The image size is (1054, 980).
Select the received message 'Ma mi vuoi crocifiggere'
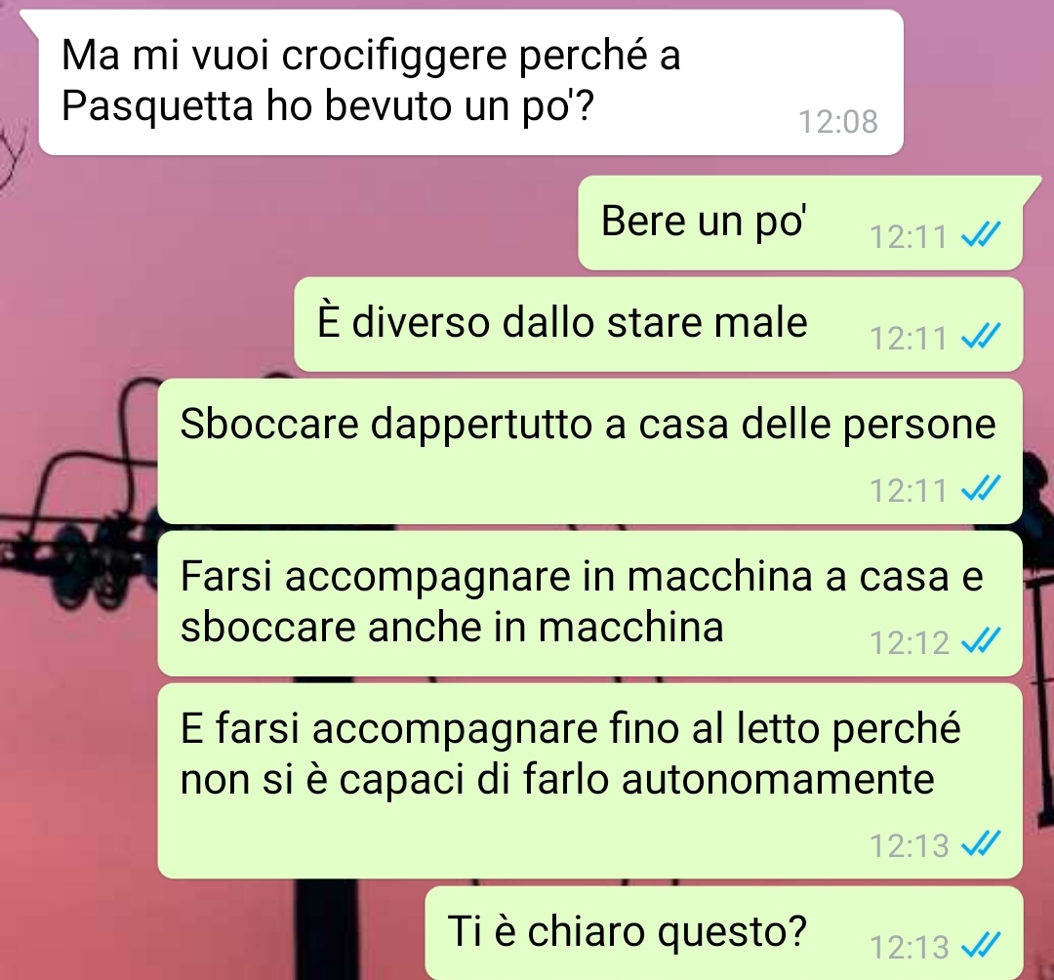tap(470, 83)
